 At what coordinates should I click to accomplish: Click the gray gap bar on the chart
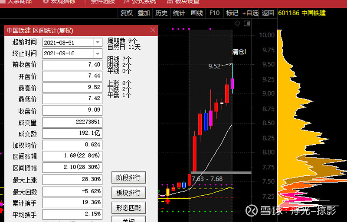(x=221, y=173)
